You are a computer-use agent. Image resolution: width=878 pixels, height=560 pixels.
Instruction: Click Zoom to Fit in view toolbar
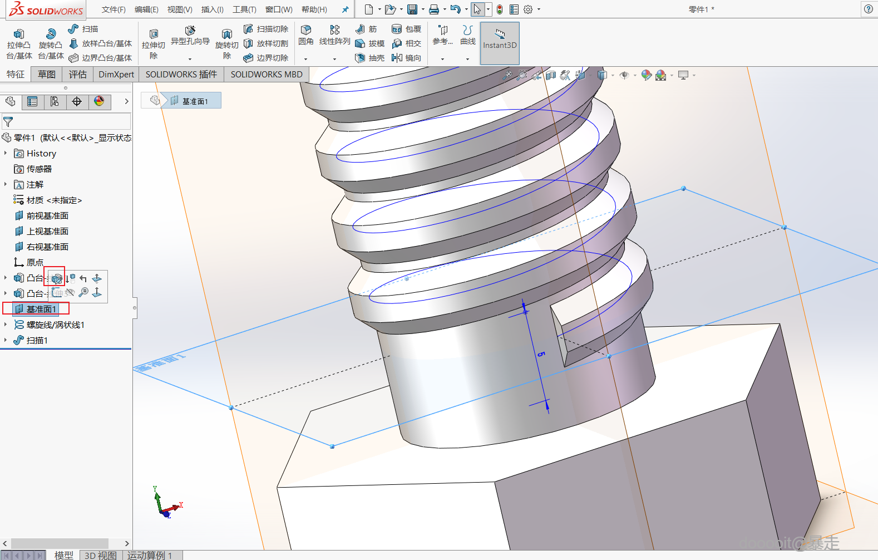[x=507, y=75]
